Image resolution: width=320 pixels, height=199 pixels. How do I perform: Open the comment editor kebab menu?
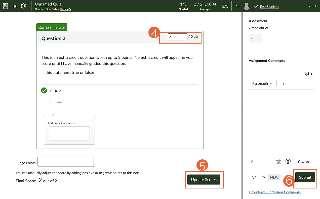pyautogui.click(x=283, y=83)
